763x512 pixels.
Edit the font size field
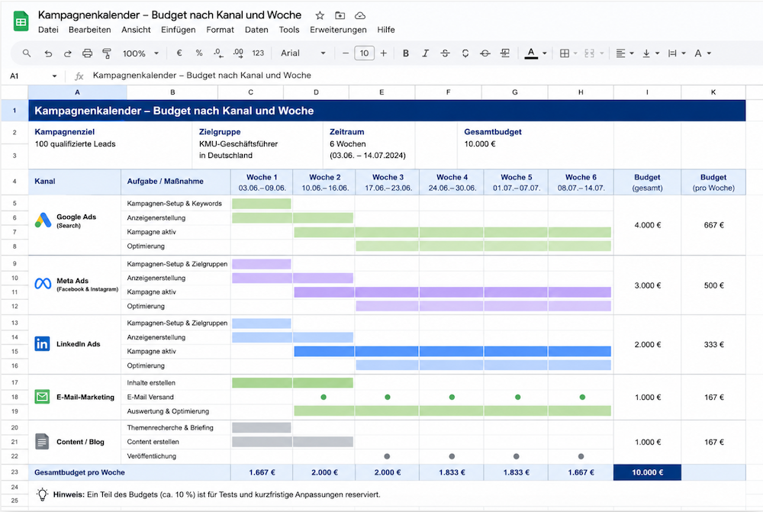tap(365, 53)
